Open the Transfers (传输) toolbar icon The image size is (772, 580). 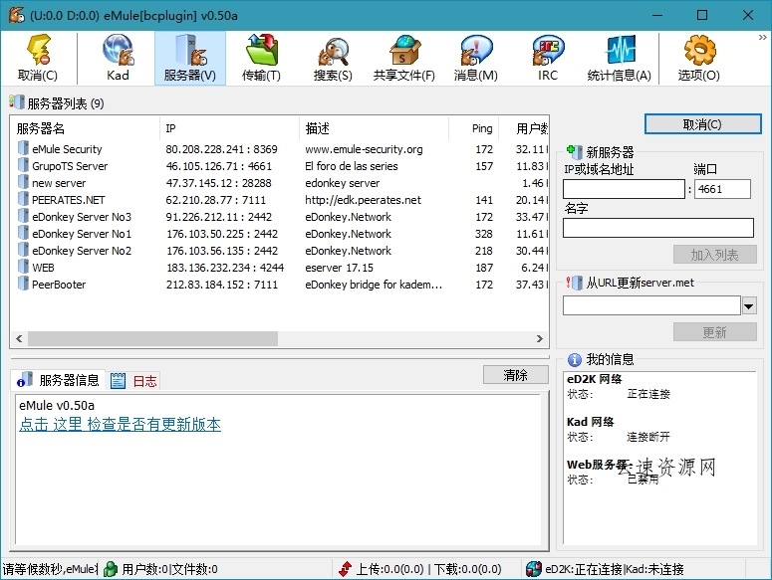261,50
